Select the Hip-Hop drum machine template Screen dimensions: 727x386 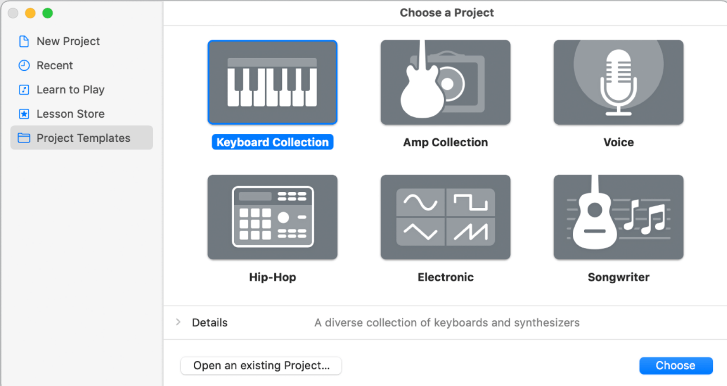click(272, 217)
